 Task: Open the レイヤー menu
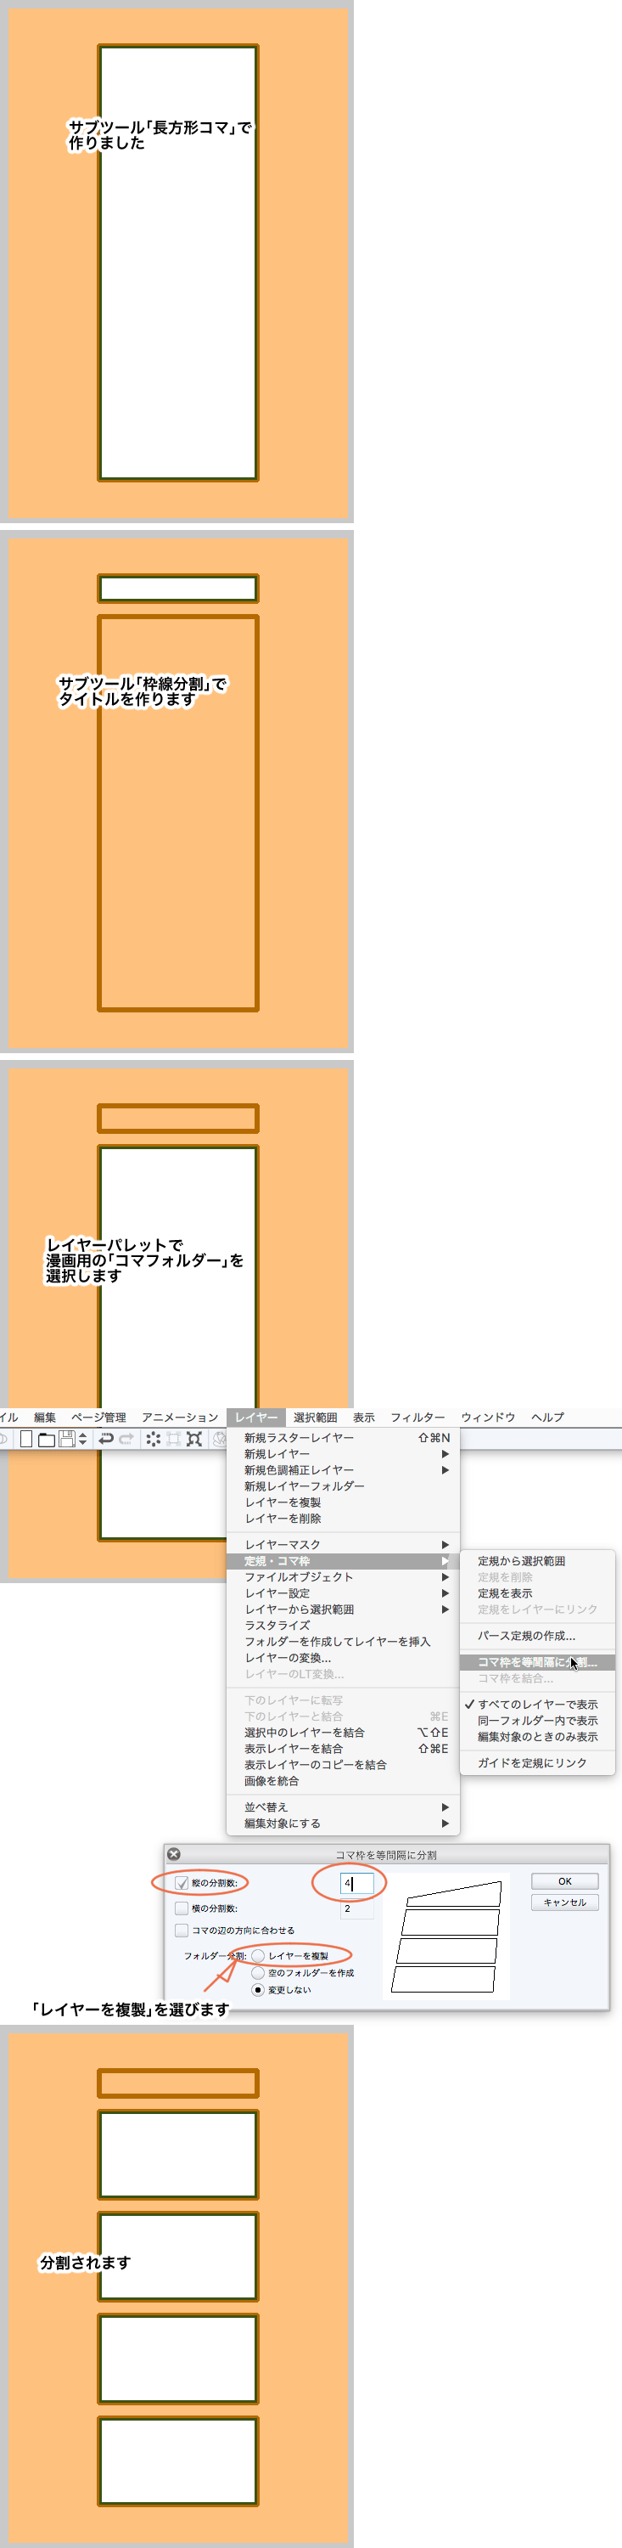(256, 1418)
